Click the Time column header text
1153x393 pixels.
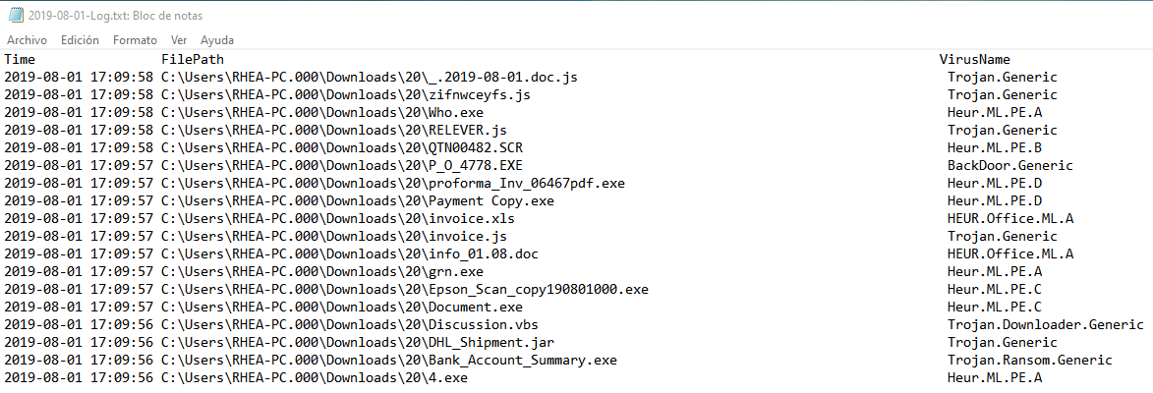(x=20, y=60)
